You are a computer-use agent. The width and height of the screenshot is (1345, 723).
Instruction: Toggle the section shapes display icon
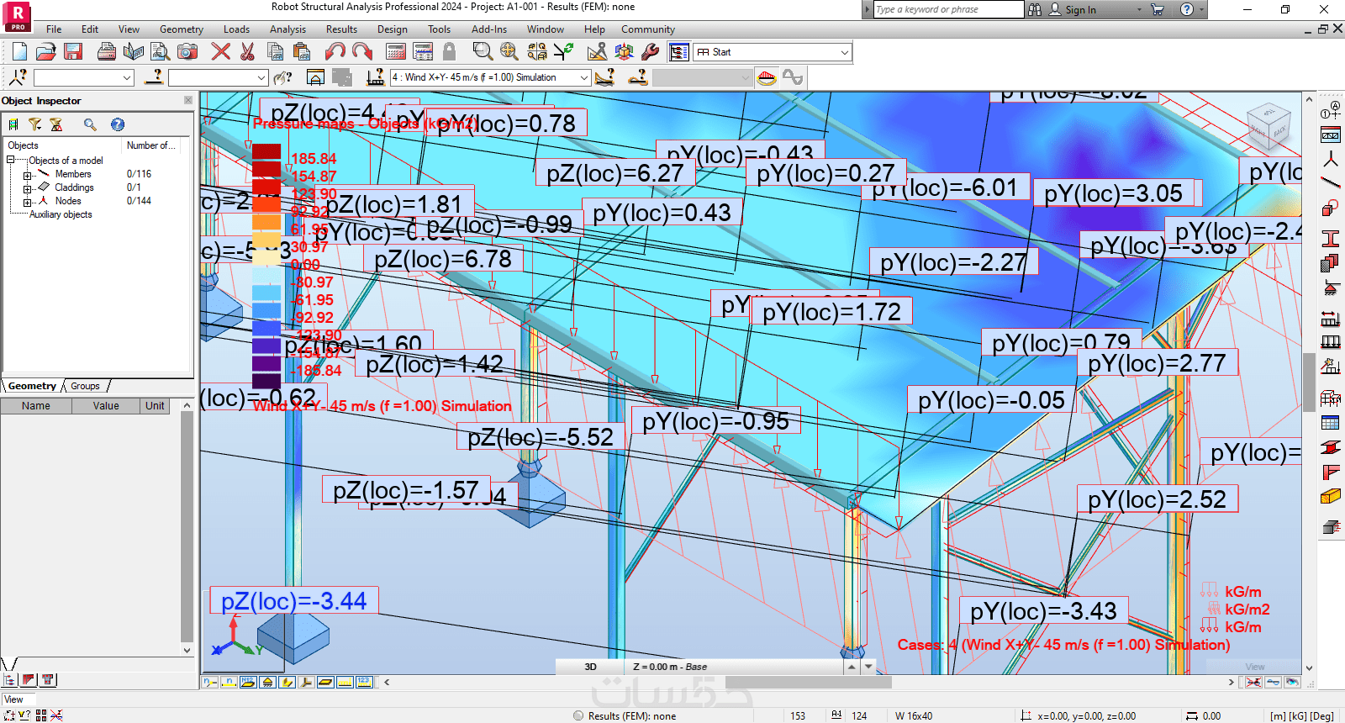pos(287,682)
